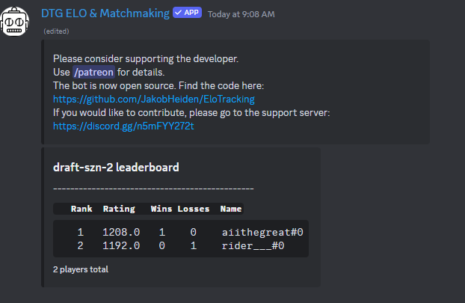This screenshot has height=303, width=465.
Task: Click the Today at 9:08 AM timestamp
Action: point(241,14)
